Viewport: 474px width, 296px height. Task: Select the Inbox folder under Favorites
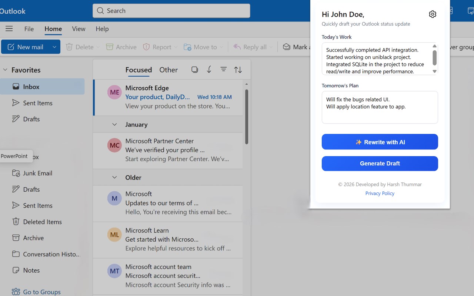click(x=43, y=87)
